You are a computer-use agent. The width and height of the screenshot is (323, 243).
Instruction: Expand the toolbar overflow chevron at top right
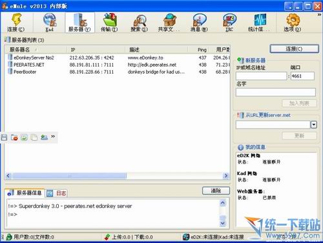pyautogui.click(x=319, y=14)
